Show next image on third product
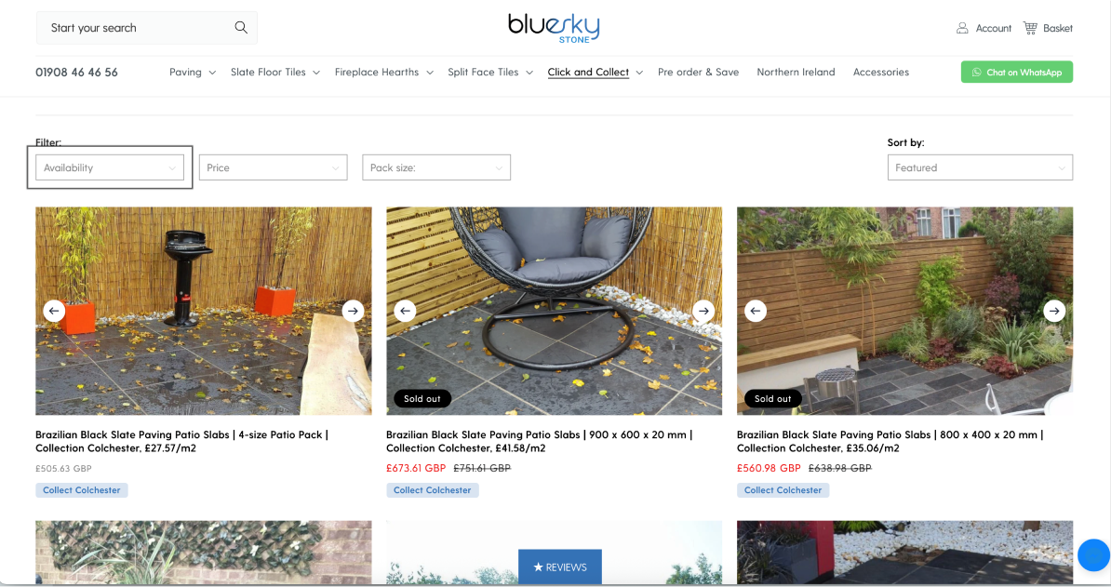 [x=1053, y=311]
